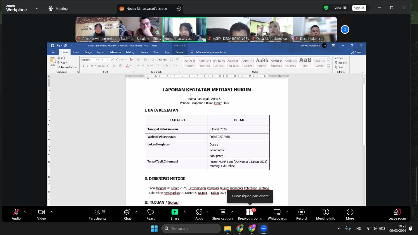The height and width of the screenshot is (235, 418).
Task: Open the Apps panel
Action: click(x=199, y=214)
